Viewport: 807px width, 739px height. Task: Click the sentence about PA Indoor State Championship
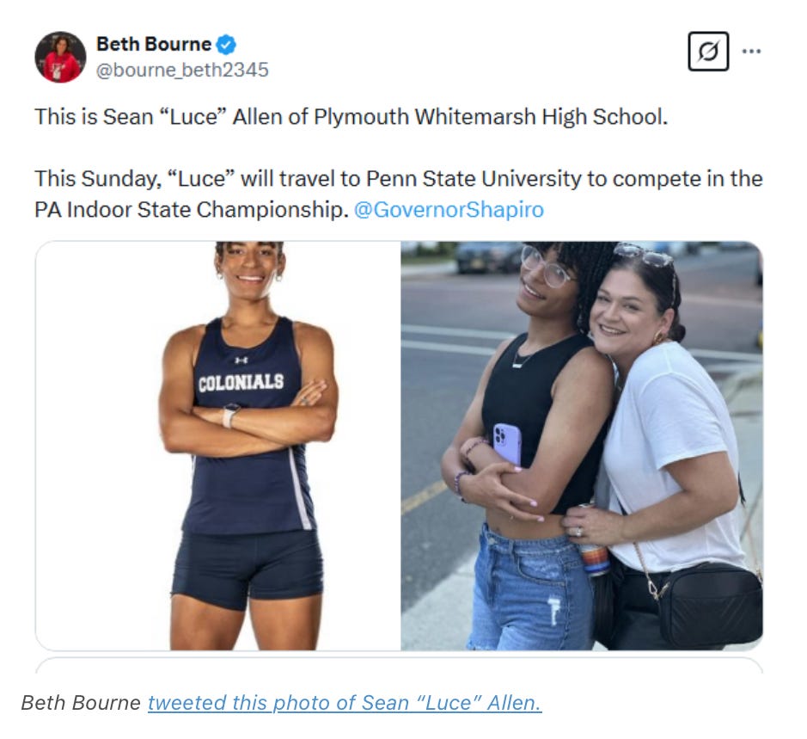399,194
